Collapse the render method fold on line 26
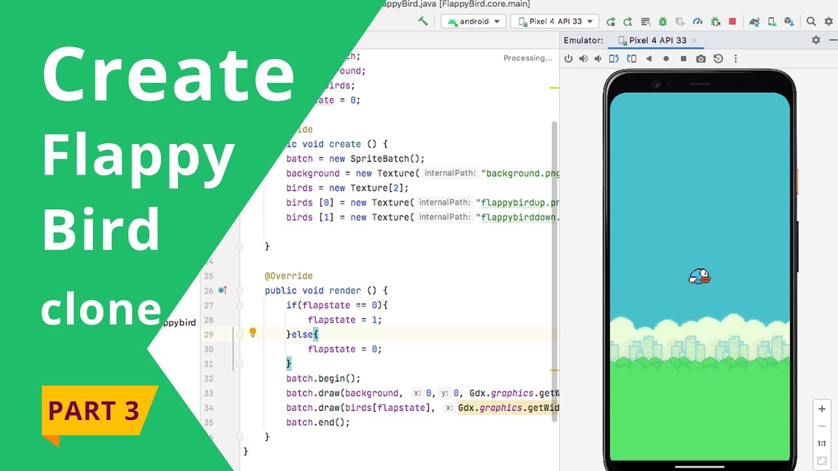Image resolution: width=838 pixels, height=471 pixels. pos(240,290)
